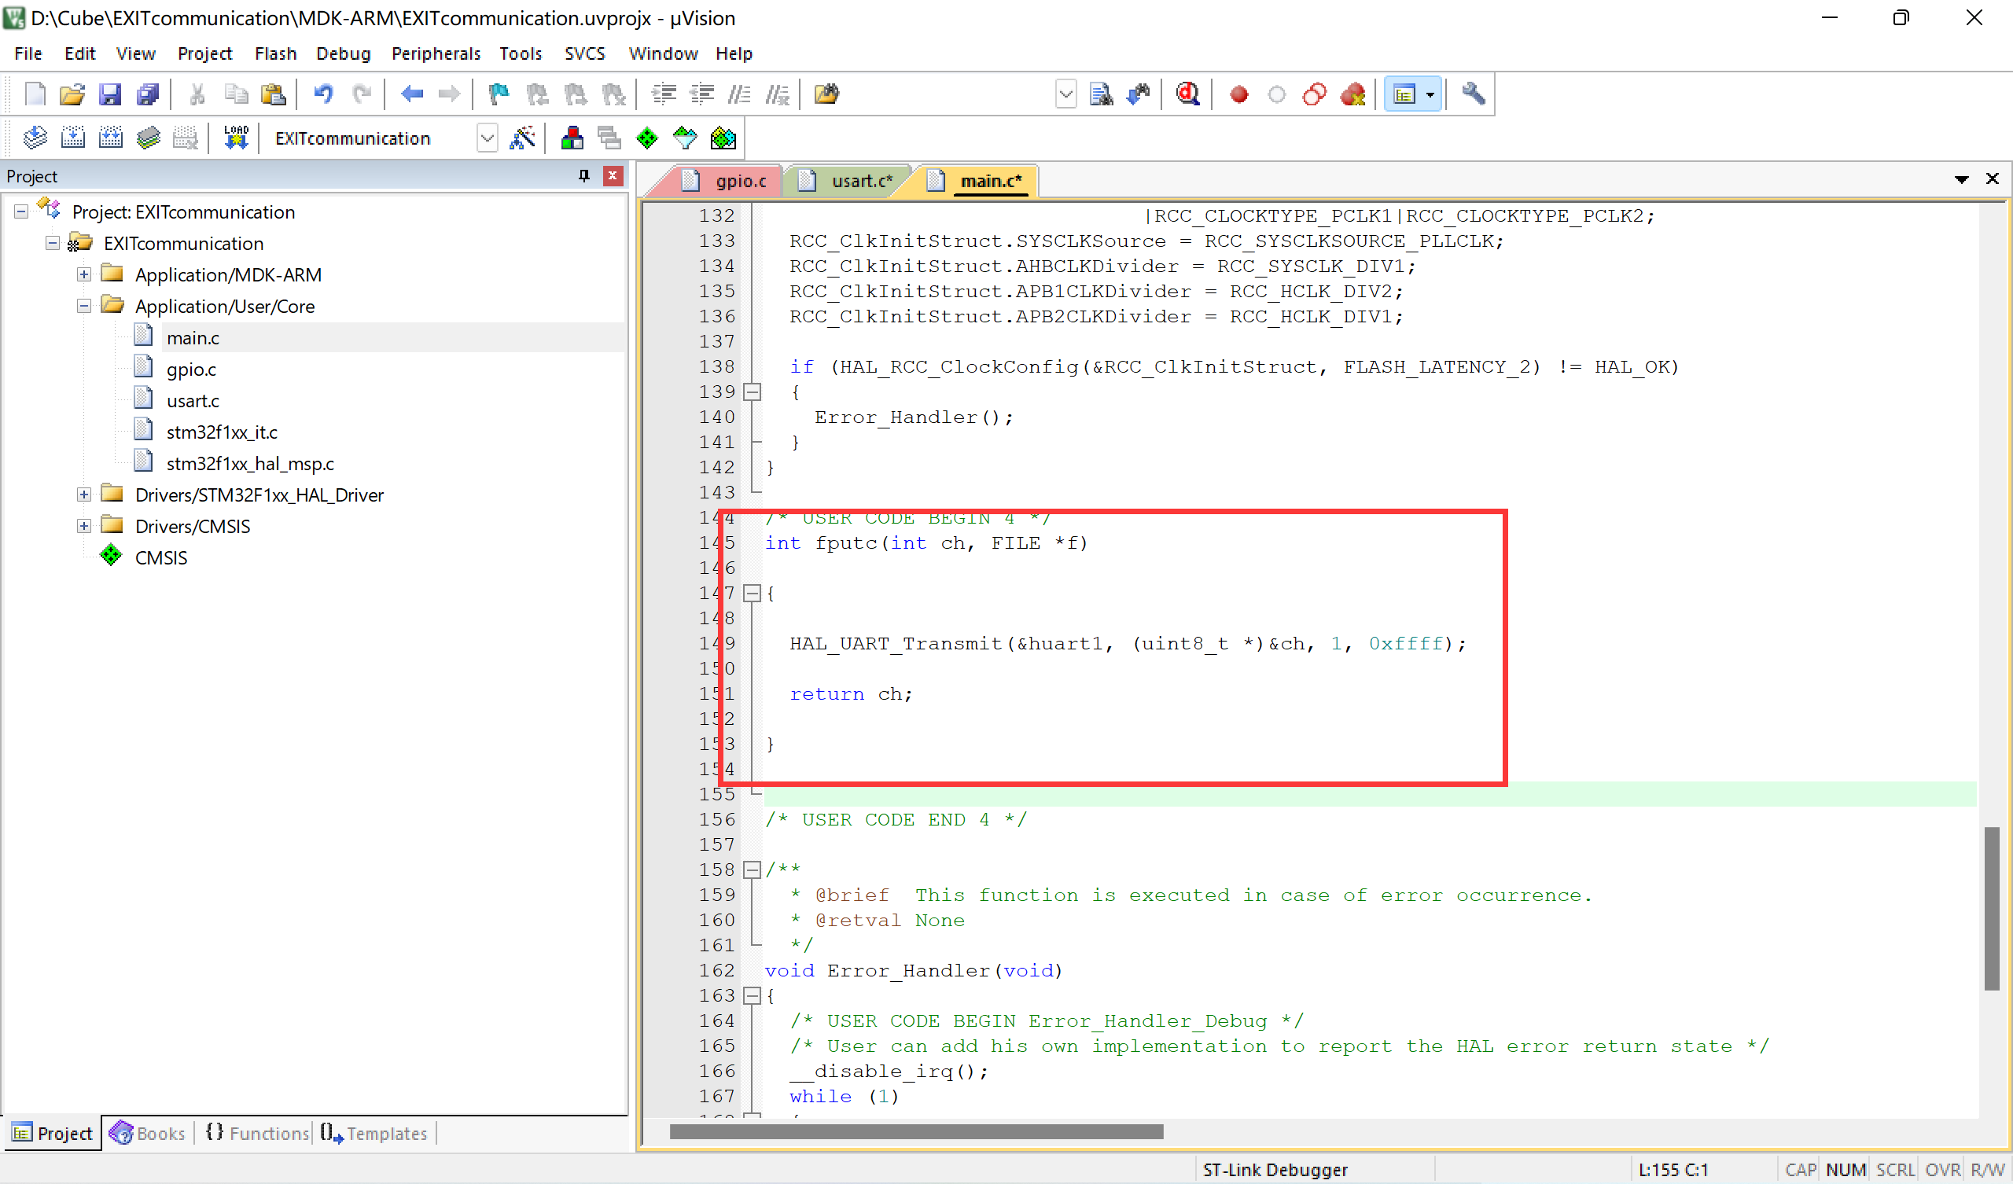Viewport: 2013px width, 1184px height.
Task: Open Configuration wrench icon
Action: click(1473, 94)
